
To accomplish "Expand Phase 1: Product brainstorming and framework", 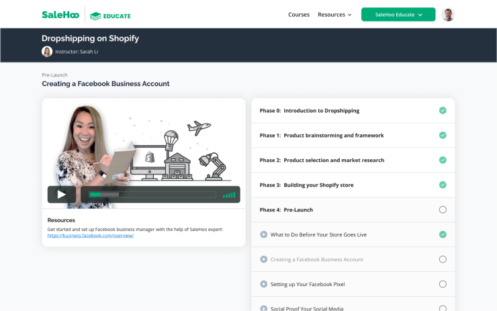I will point(353,136).
